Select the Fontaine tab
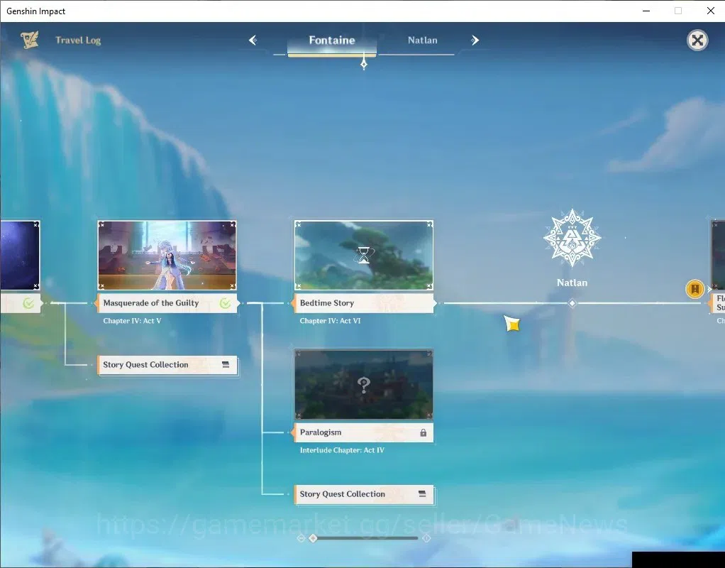 point(332,40)
